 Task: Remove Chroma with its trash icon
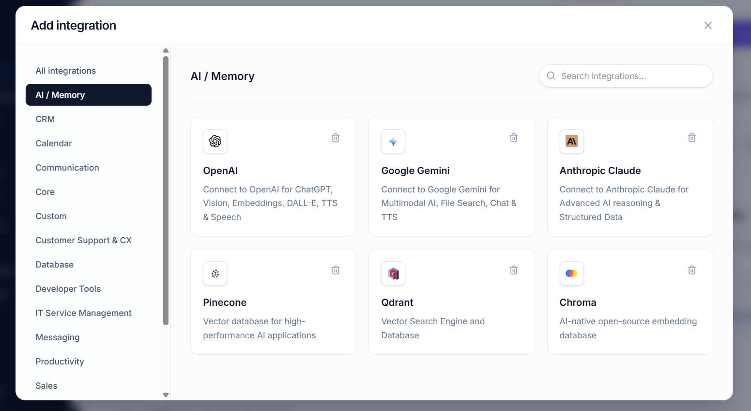[692, 270]
